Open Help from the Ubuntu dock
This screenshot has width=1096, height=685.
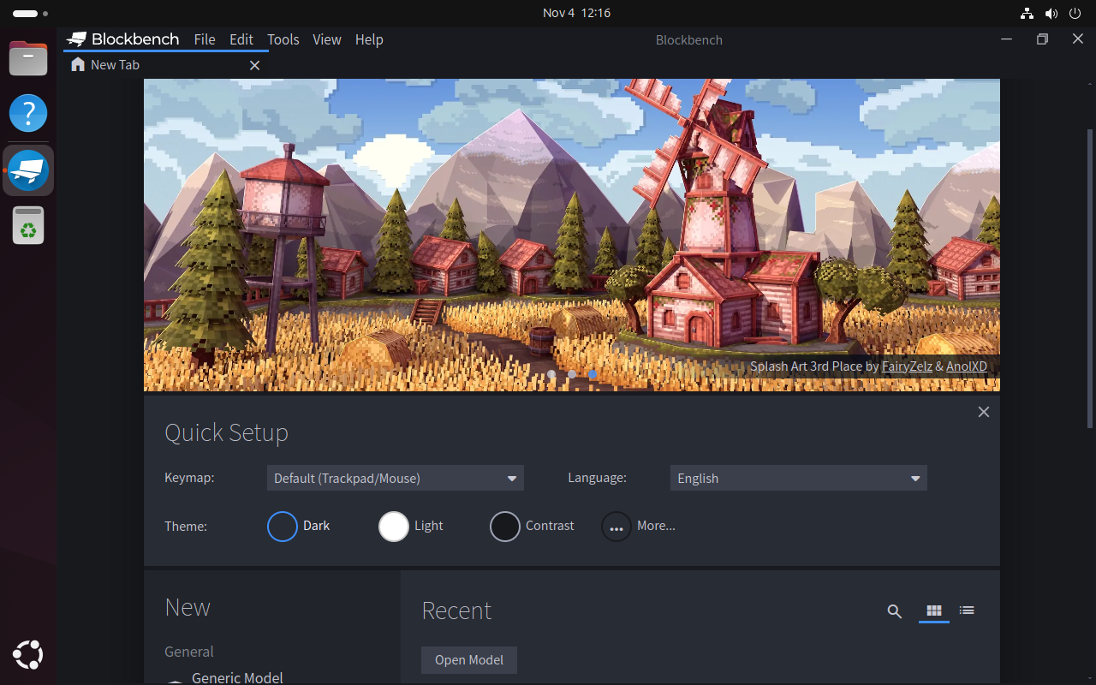pyautogui.click(x=28, y=113)
